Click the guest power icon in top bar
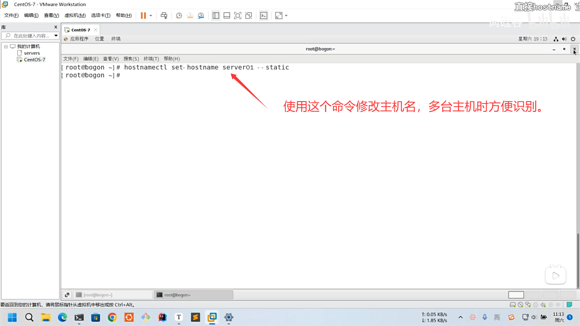 pos(573,39)
